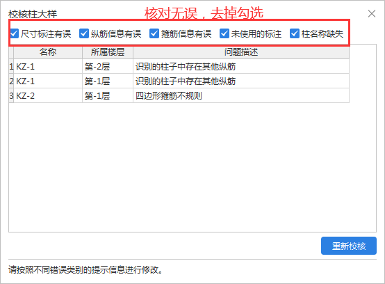Click the 第-2层 floor cell
Screen dimensions: 385x284
[x=108, y=66]
